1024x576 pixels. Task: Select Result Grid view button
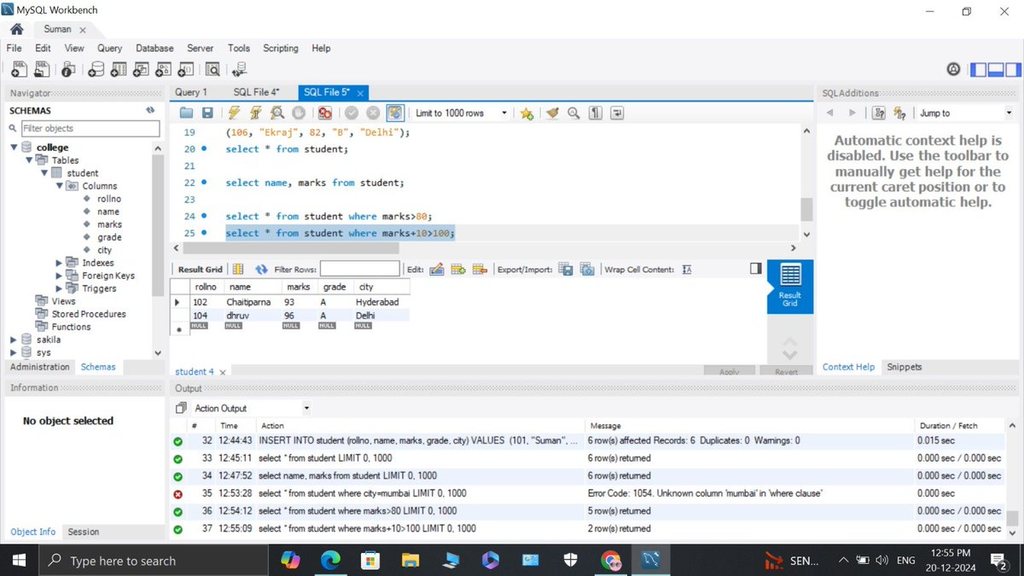click(790, 286)
